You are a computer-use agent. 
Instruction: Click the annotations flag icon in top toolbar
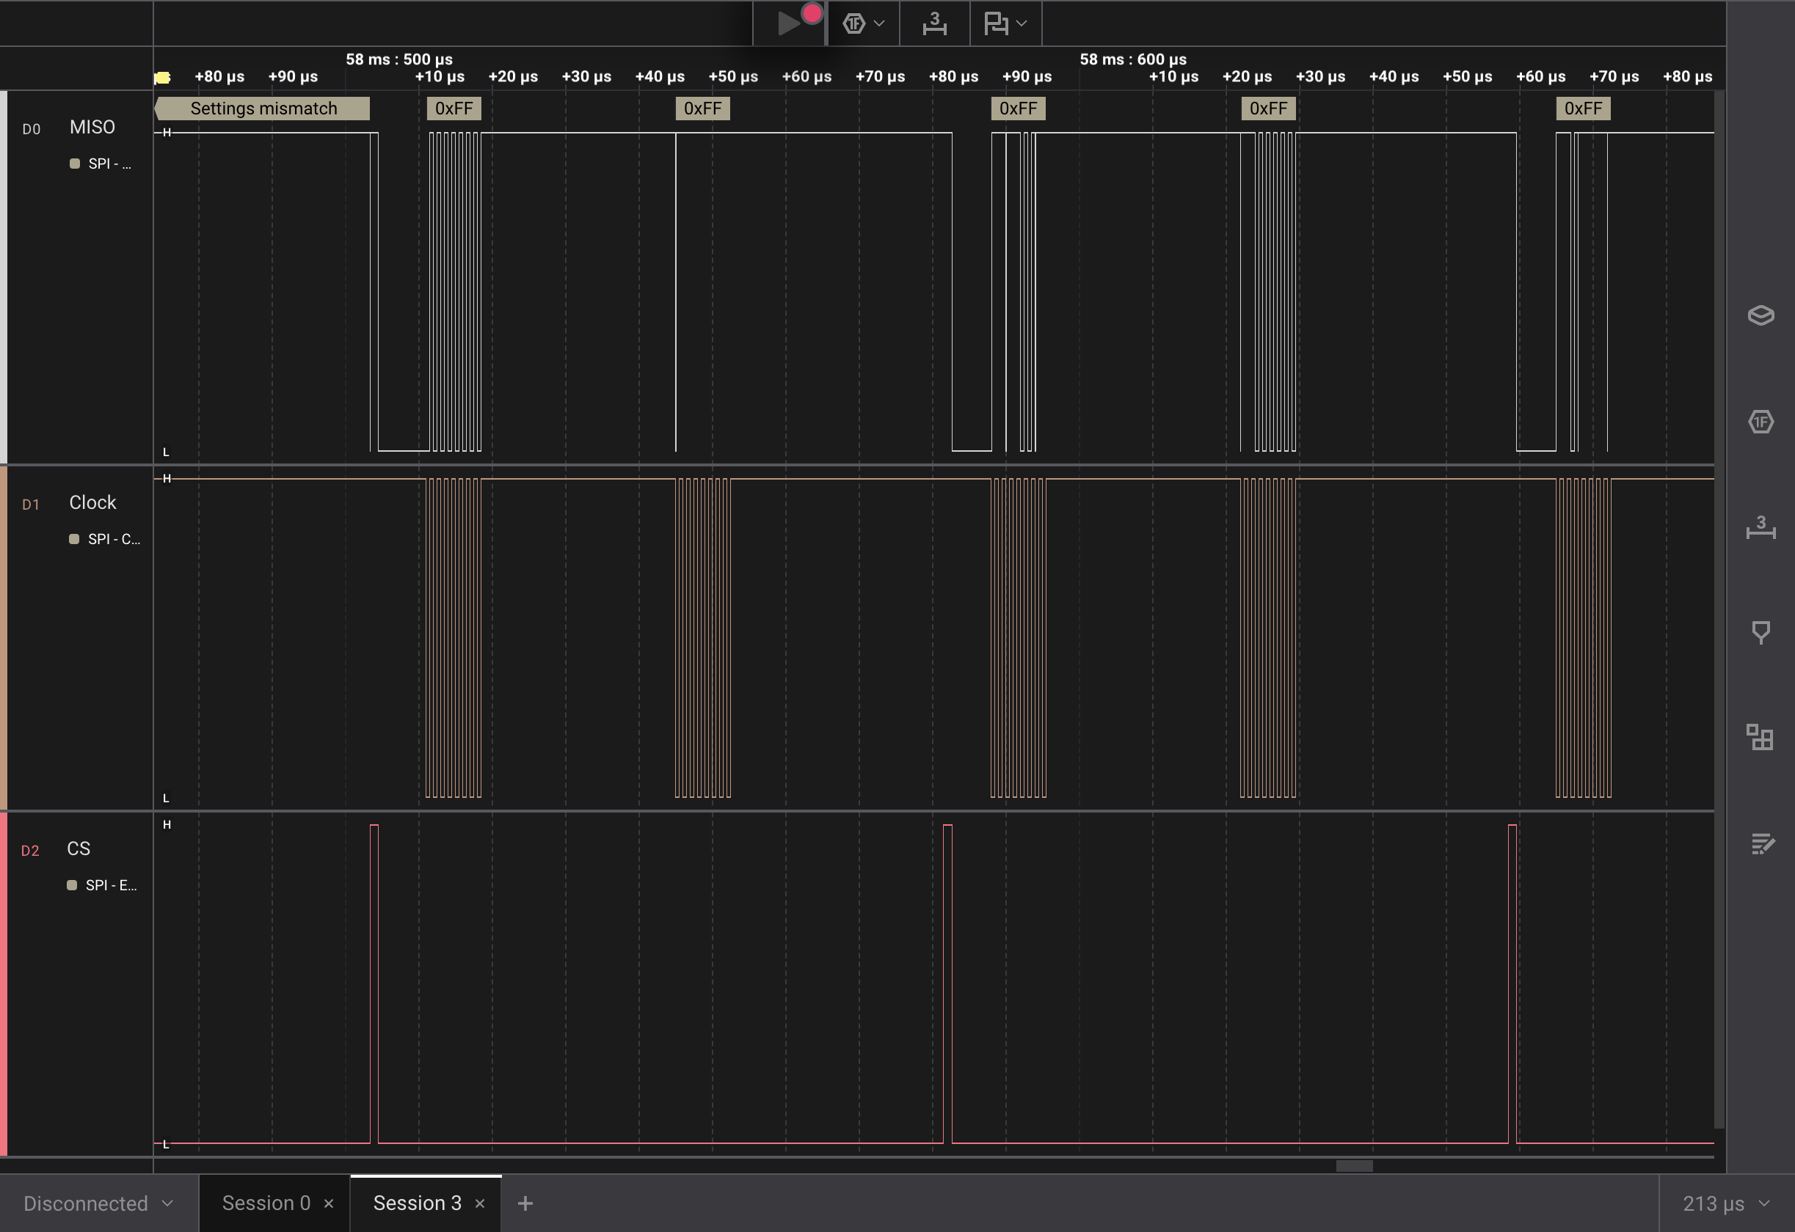coord(997,24)
